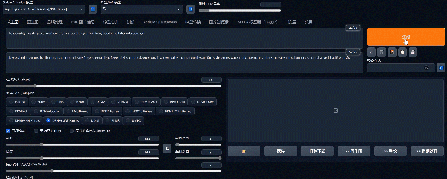Click the clipboard apply-style icon

[x=402, y=52]
